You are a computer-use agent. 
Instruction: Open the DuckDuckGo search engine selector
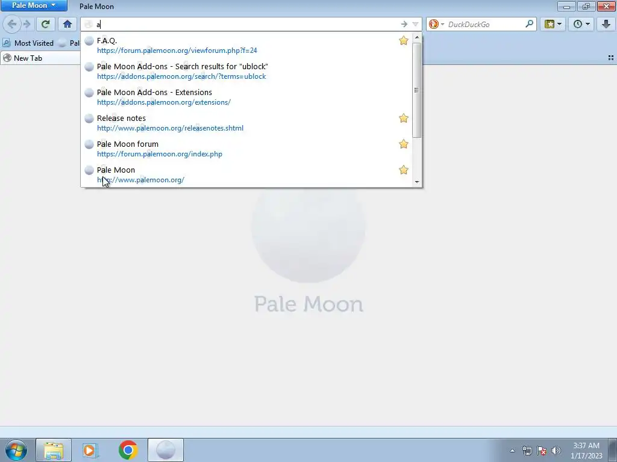click(x=436, y=24)
